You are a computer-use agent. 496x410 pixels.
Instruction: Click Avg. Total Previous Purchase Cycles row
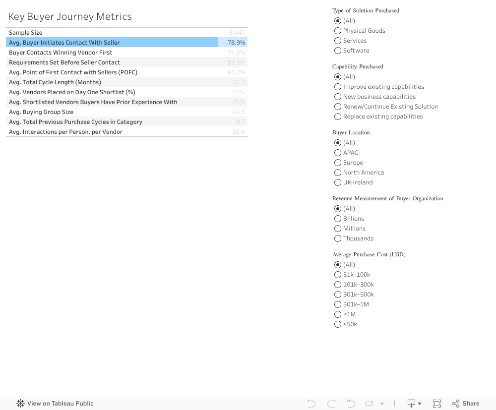(x=112, y=121)
